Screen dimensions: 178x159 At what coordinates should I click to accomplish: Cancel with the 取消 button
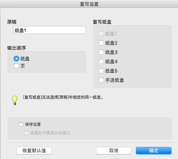coord(114,151)
